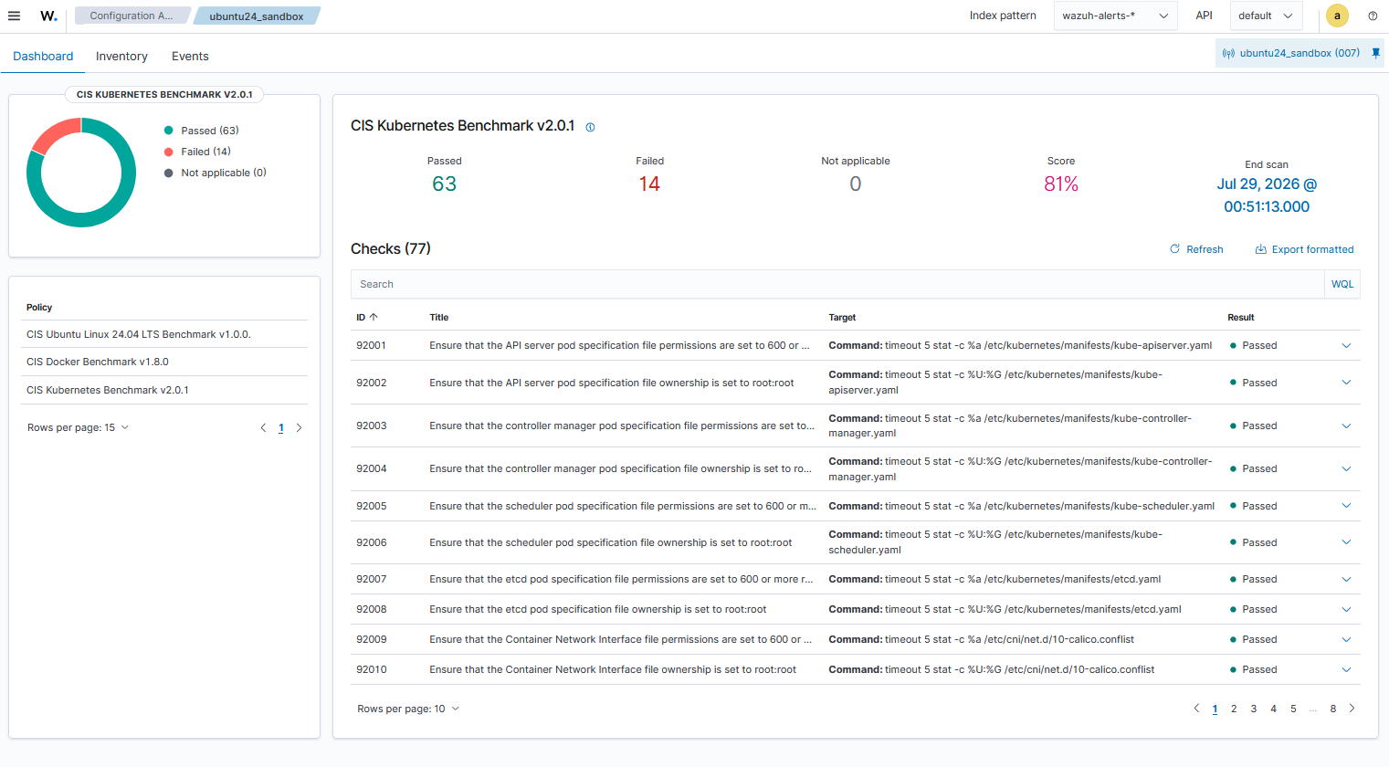Expand details of check 92005
Screen dimensions: 1389x767
point(1346,506)
